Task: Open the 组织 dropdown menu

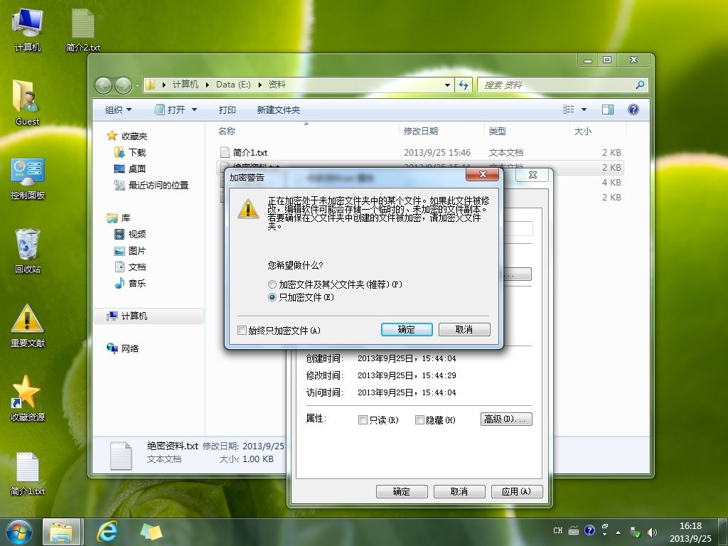Action: tap(119, 110)
